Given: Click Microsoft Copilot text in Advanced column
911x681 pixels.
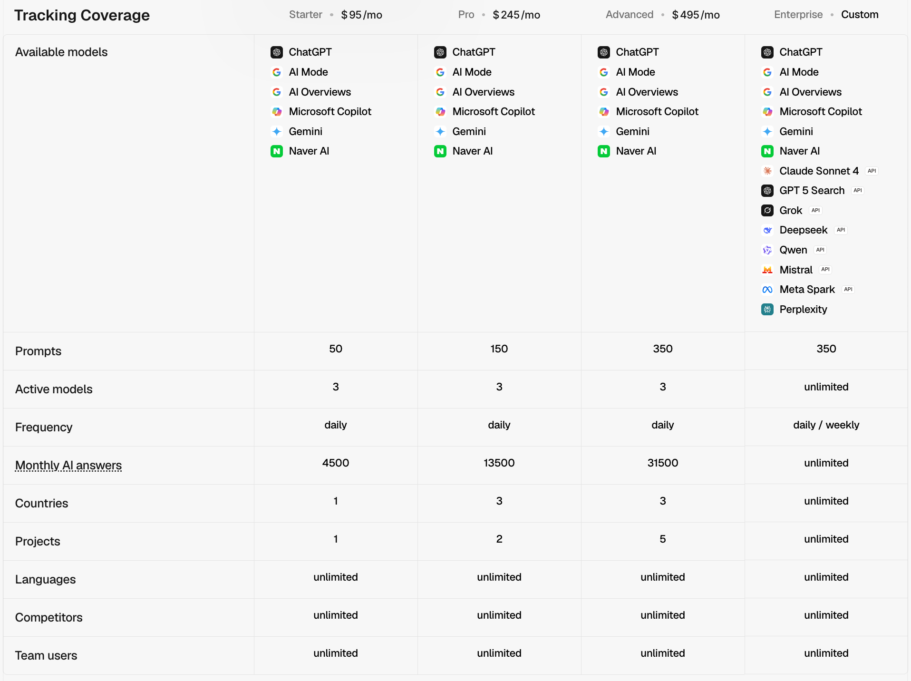Looking at the screenshot, I should [657, 112].
